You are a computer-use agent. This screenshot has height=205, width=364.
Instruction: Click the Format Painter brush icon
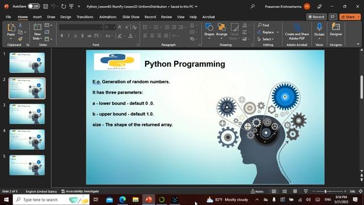pyautogui.click(x=20, y=39)
